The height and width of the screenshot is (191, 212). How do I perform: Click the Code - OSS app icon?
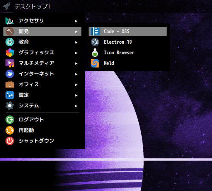[95, 31]
